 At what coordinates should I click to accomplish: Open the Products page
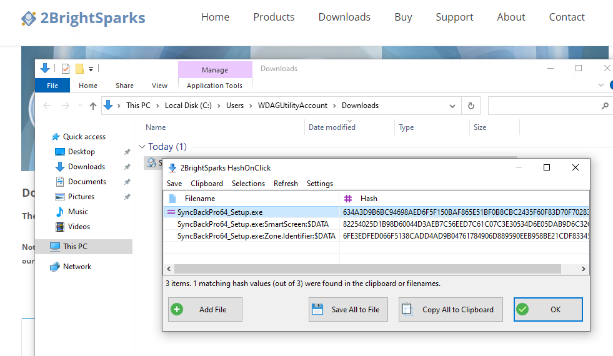[x=274, y=17]
